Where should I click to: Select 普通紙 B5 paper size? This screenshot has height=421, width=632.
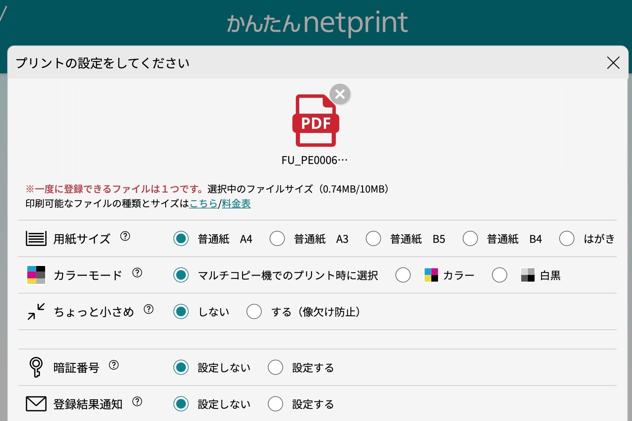[x=373, y=238]
